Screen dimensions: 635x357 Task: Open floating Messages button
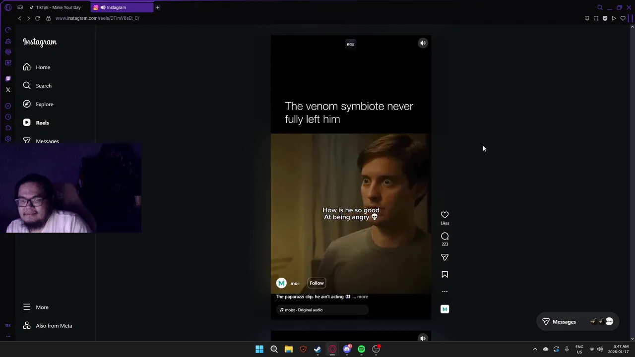(578, 322)
